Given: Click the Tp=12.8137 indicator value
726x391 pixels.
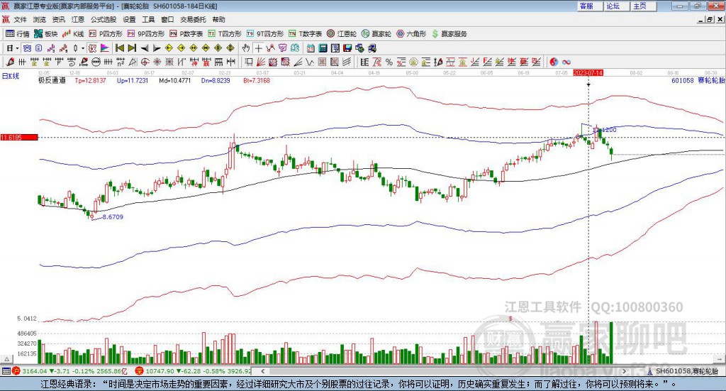Looking at the screenshot, I should pyautogui.click(x=90, y=80).
